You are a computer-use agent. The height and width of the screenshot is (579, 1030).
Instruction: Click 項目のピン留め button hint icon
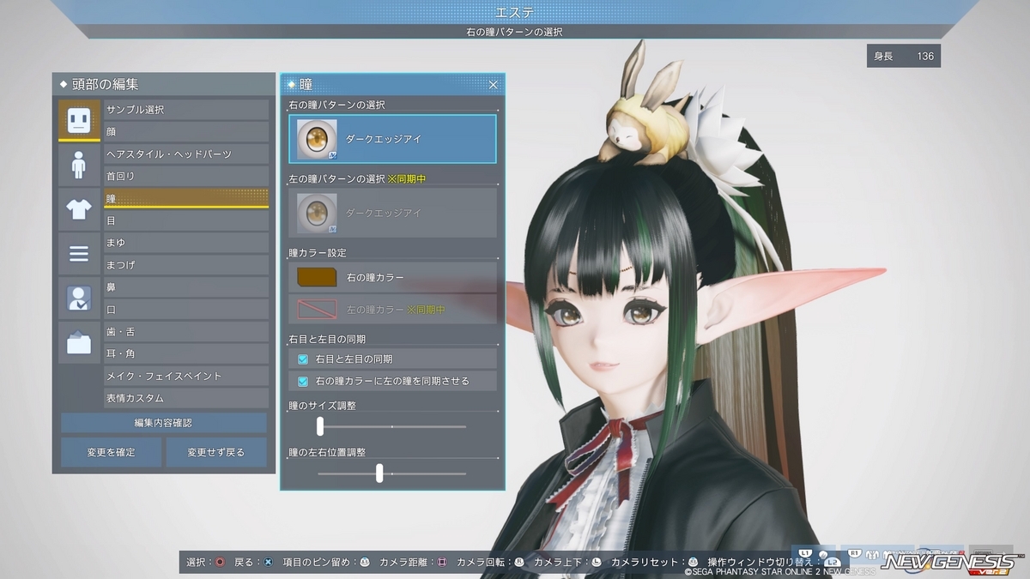365,563
